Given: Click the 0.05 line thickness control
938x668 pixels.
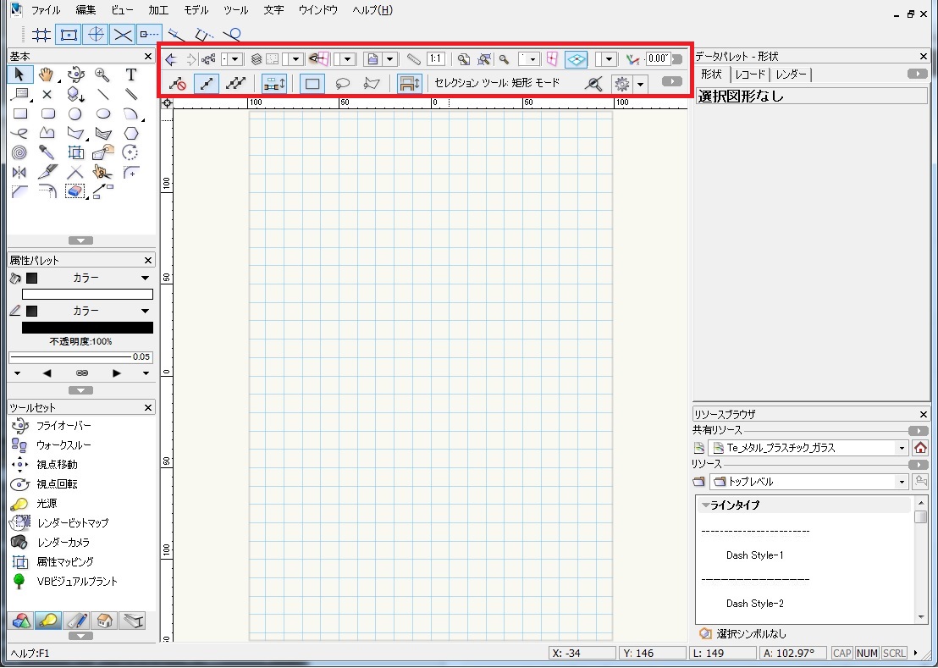Looking at the screenshot, I should (x=80, y=357).
